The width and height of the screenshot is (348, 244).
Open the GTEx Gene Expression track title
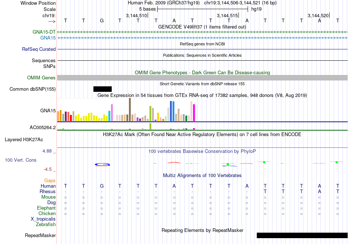click(x=202, y=95)
